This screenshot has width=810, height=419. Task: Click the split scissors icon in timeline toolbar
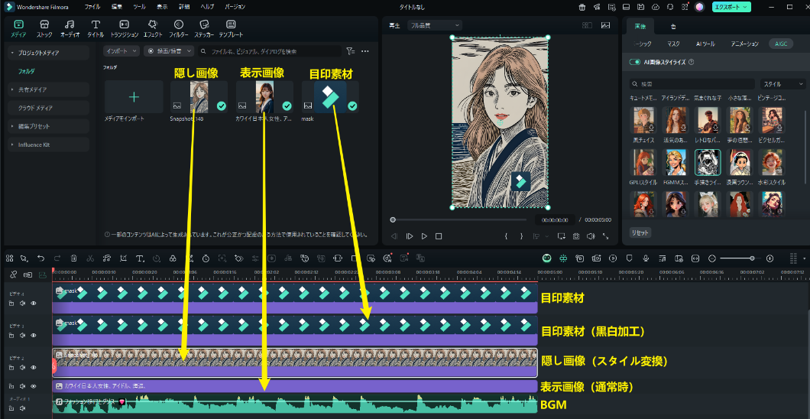[90, 258]
